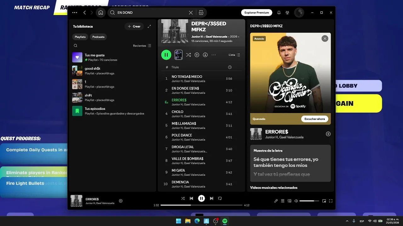Open the Browse icon beside search

click(x=201, y=13)
